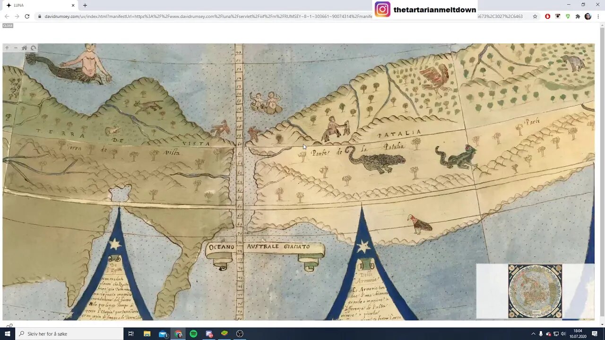Reset map view with home icon
The height and width of the screenshot is (340, 605).
coord(24,48)
